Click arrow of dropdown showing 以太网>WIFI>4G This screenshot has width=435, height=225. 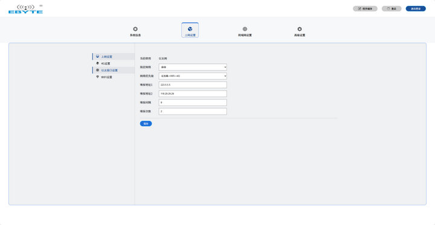pyautogui.click(x=225, y=76)
